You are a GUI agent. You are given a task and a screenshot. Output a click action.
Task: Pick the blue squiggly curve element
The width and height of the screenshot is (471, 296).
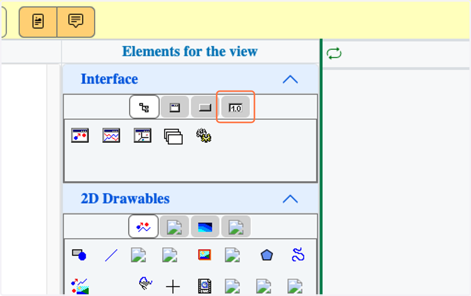[x=298, y=255]
